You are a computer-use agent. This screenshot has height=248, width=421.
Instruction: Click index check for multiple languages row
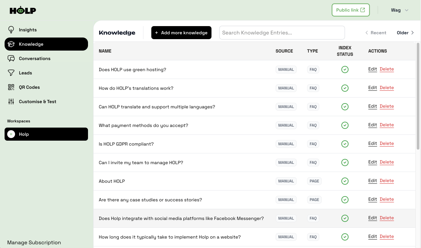tap(345, 107)
